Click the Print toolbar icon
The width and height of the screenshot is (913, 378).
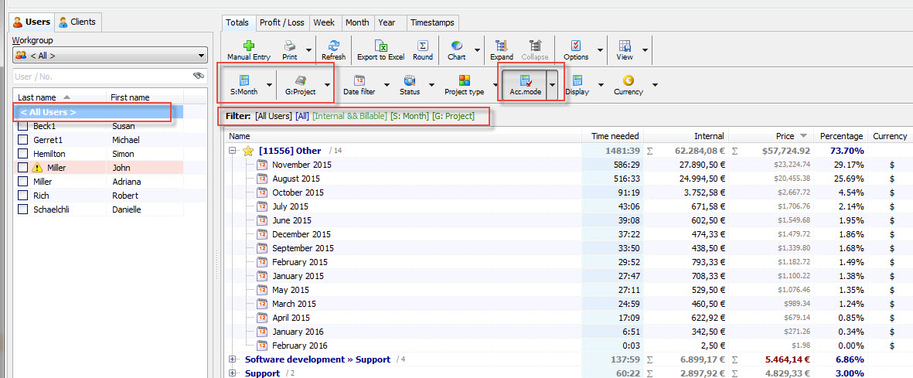(x=290, y=46)
